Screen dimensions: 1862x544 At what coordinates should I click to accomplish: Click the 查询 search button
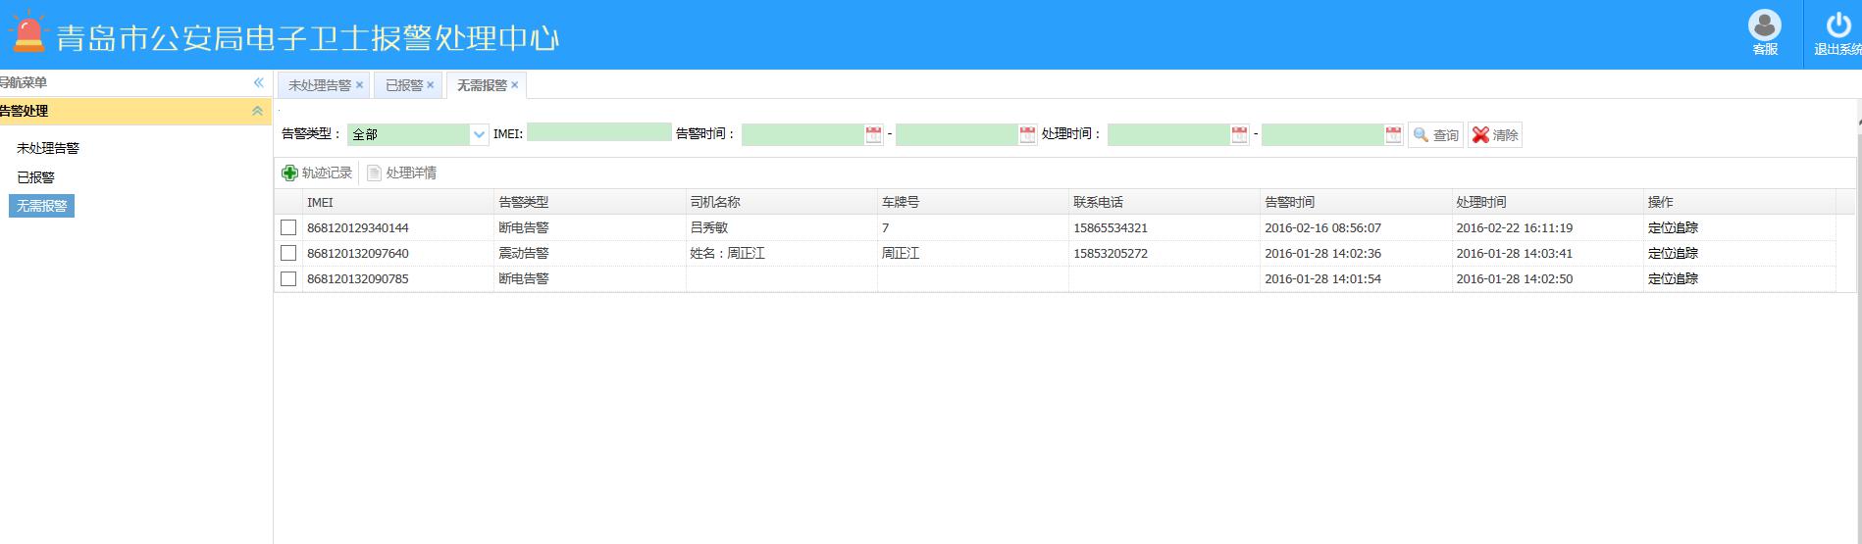(x=1436, y=135)
